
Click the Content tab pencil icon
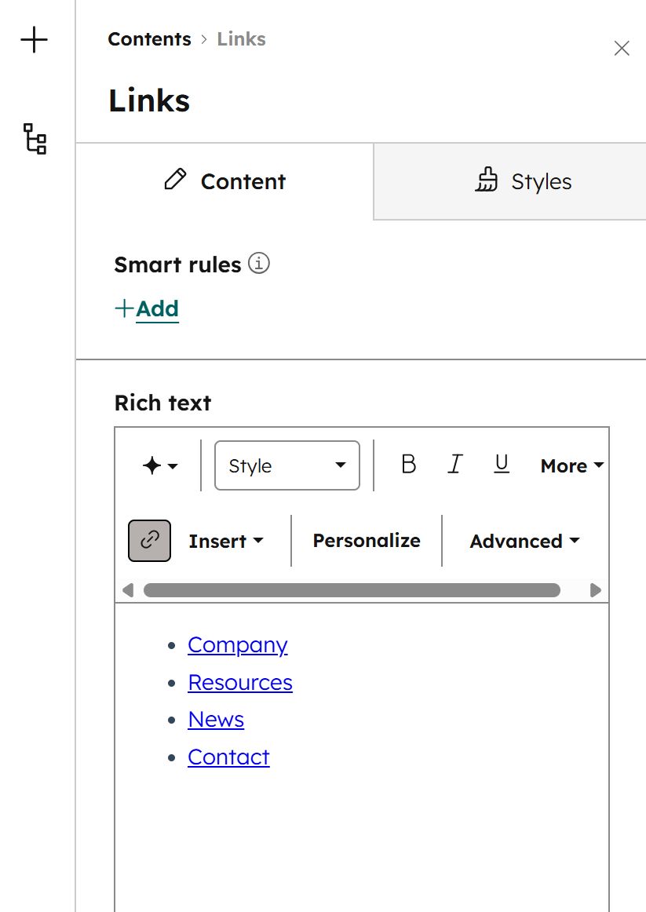(x=173, y=181)
